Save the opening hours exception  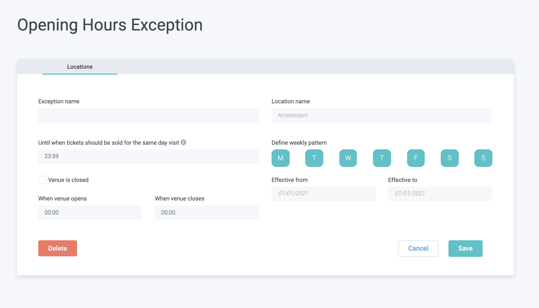(465, 248)
